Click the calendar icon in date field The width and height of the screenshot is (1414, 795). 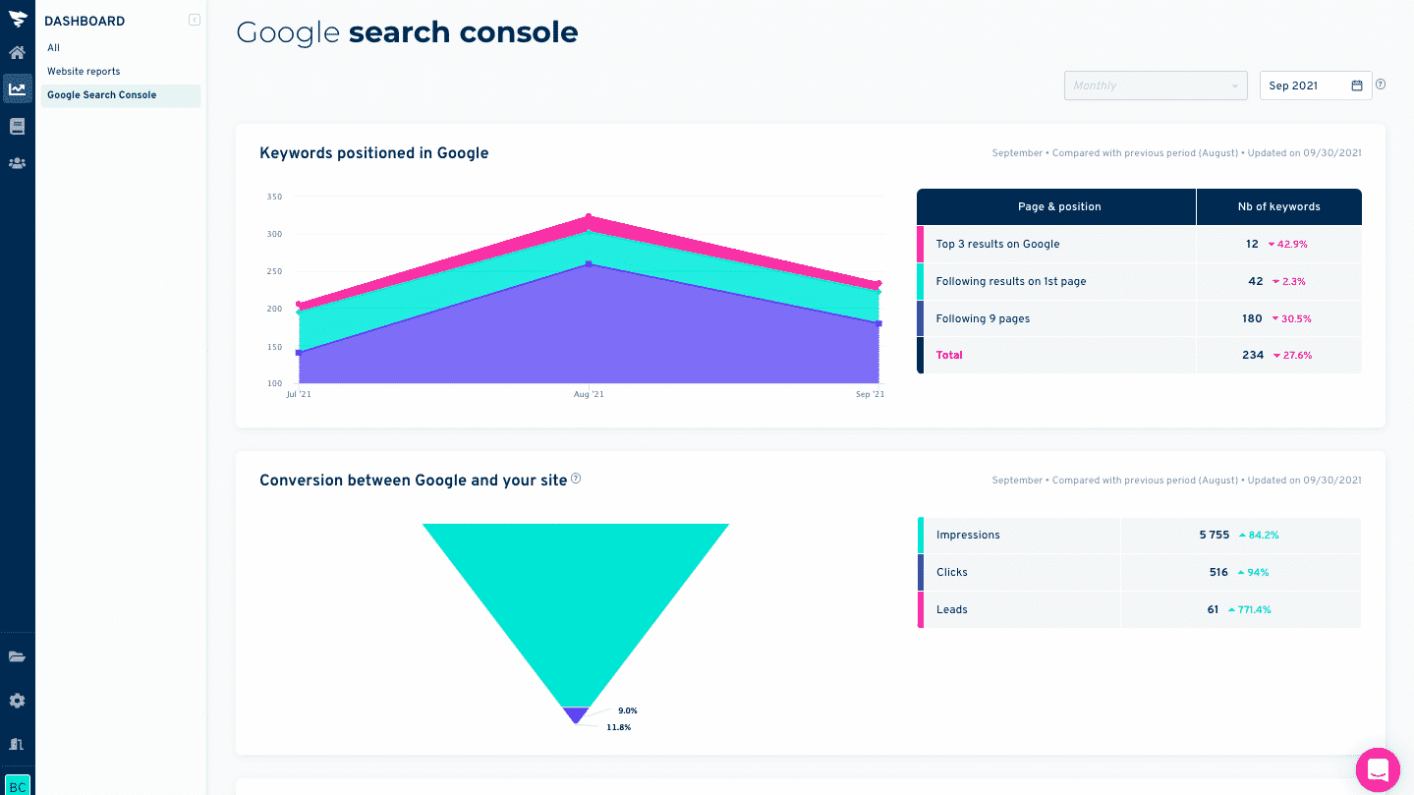pos(1357,85)
